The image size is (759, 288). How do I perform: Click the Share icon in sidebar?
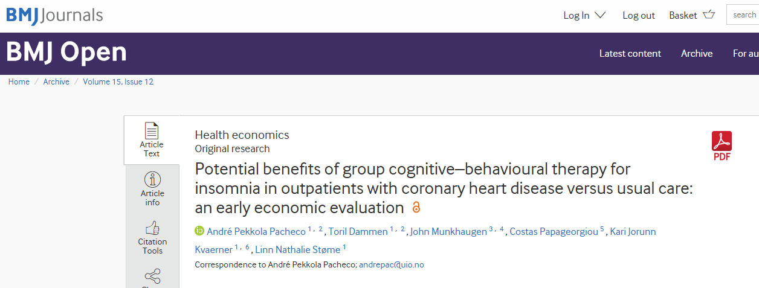tap(152, 277)
